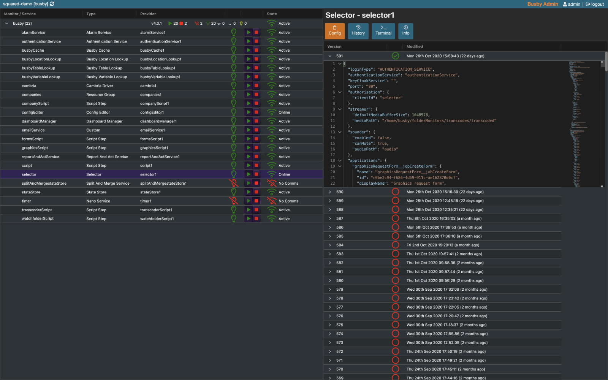Image resolution: width=608 pixels, height=380 pixels.
Task: Click the admin user icon
Action: 565,4
